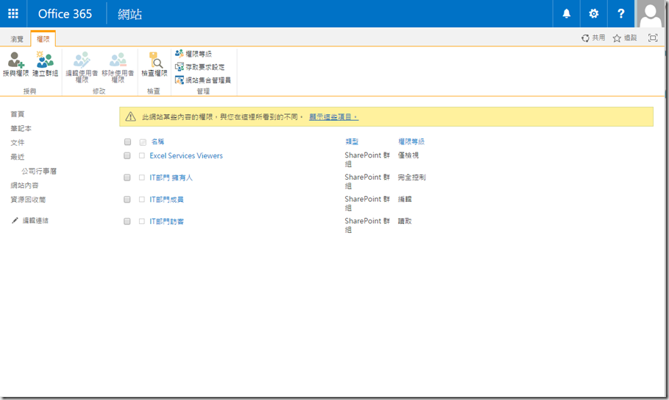This screenshot has height=400, width=669.
Task: Click the 顯示這些項目 link in warning bar
Action: tap(333, 116)
